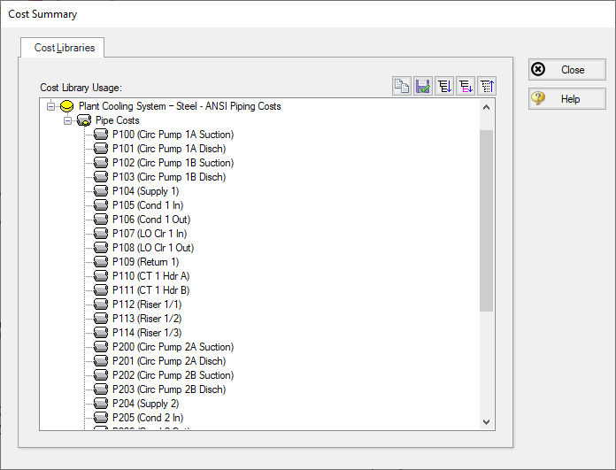Select P200 (Circ Pump 2A Suction)
Screen dimensions: 616x470
click(x=173, y=347)
